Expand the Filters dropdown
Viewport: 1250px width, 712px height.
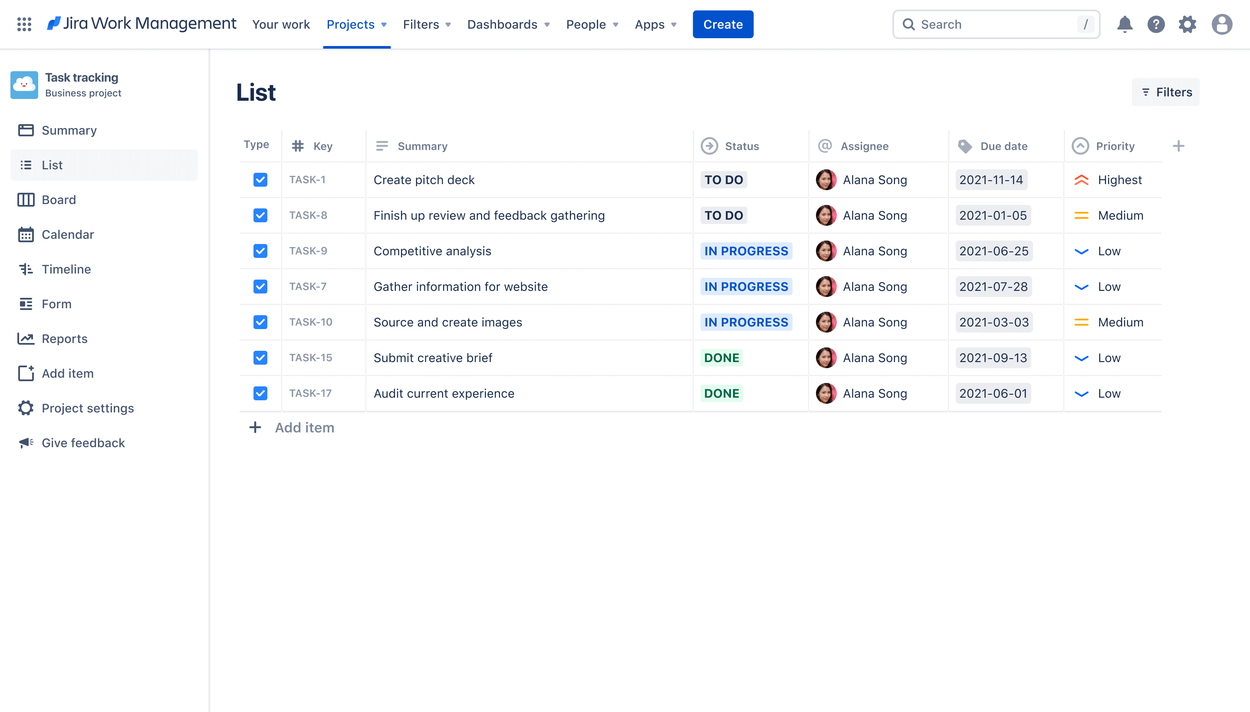click(427, 24)
